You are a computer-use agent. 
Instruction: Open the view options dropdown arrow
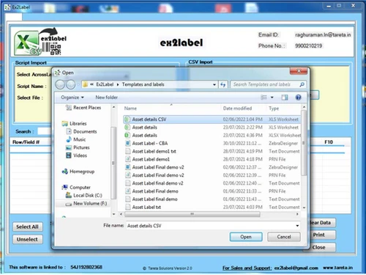[272, 98]
